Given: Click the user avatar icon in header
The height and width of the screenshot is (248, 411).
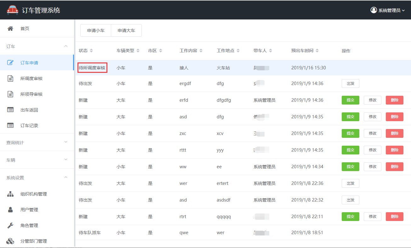Looking at the screenshot, I should 374,10.
